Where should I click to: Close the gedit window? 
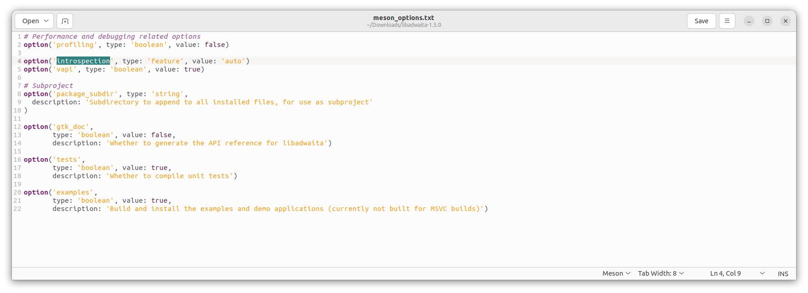(x=786, y=21)
